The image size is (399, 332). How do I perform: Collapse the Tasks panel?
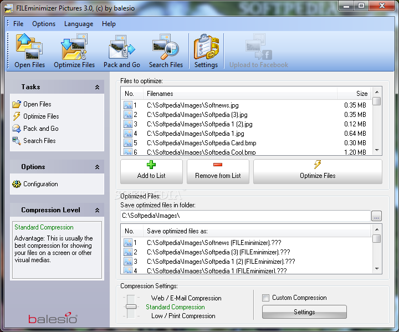(x=97, y=87)
